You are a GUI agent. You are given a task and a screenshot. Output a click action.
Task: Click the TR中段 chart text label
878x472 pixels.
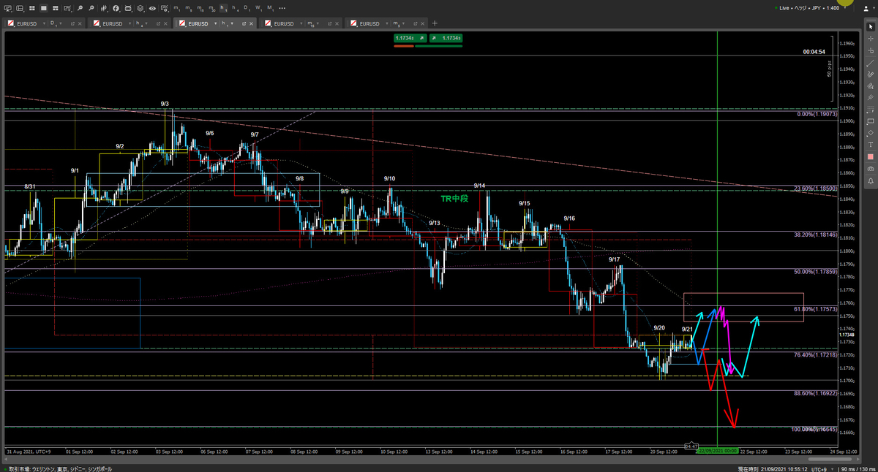pos(454,199)
